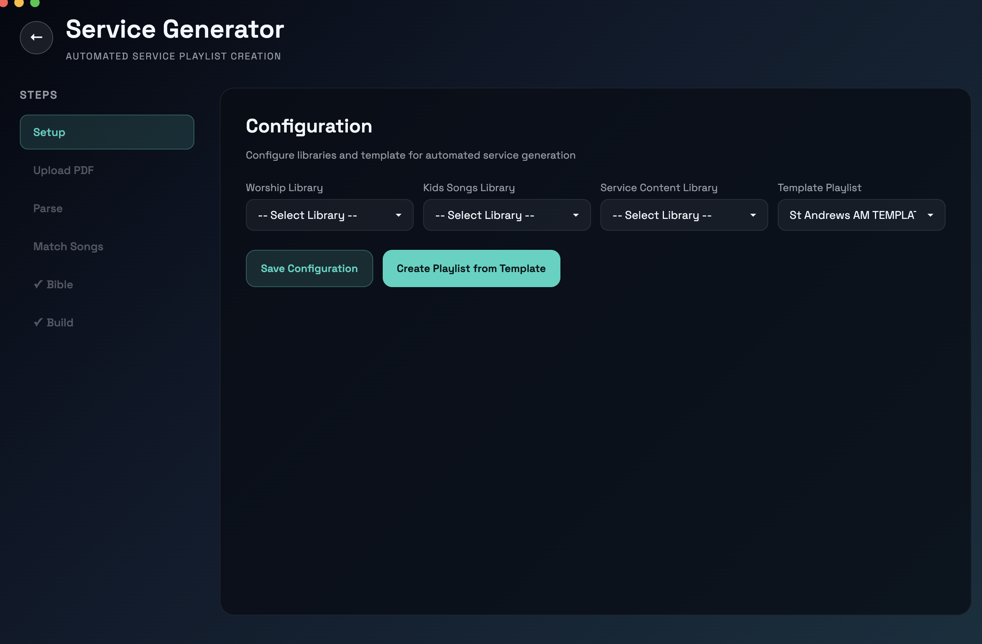Open the Worship Library selector
982x644 pixels.
click(x=329, y=215)
